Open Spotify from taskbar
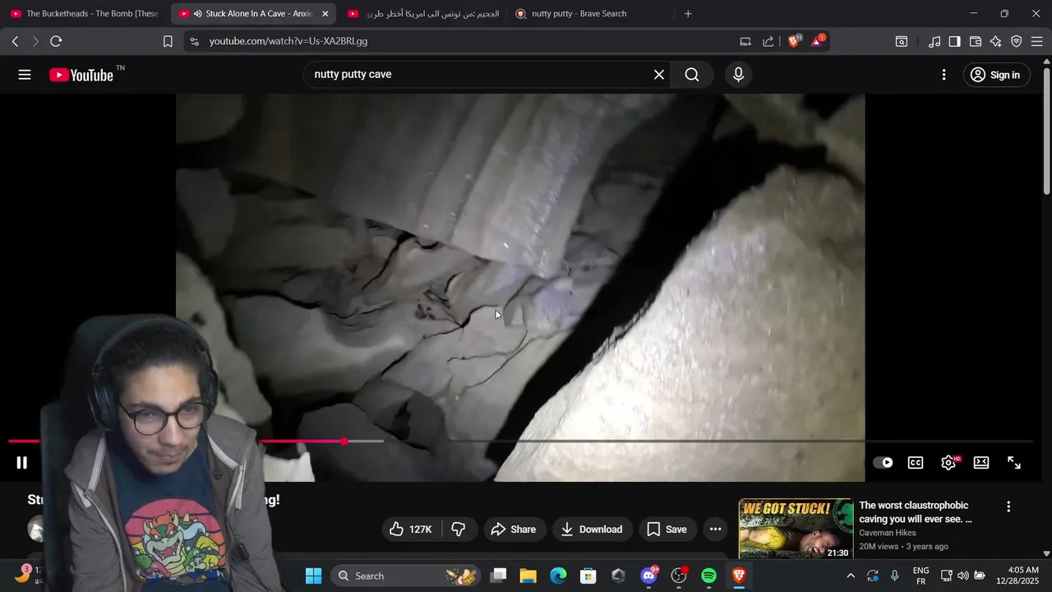 709,576
